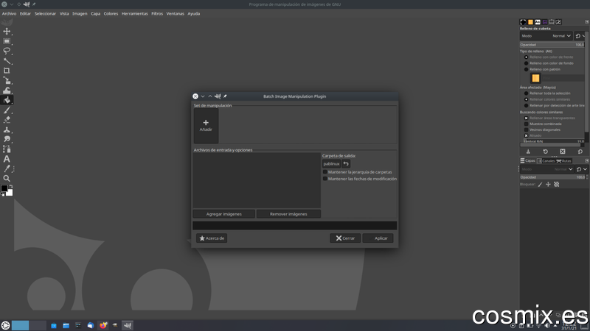Viewport: 590px width, 331px height.
Task: Enable Mantener las fechas de modificación checkbox
Action: pos(324,179)
